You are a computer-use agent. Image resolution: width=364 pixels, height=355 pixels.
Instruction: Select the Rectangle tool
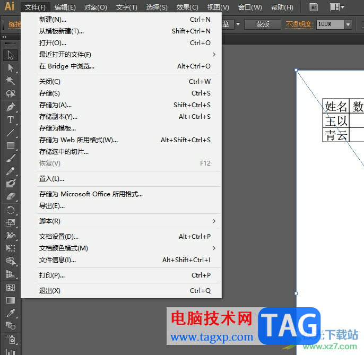tap(11, 145)
